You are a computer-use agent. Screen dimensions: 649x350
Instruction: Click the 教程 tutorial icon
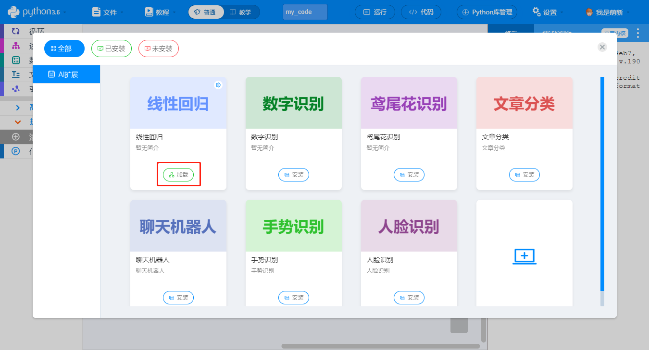click(x=149, y=12)
